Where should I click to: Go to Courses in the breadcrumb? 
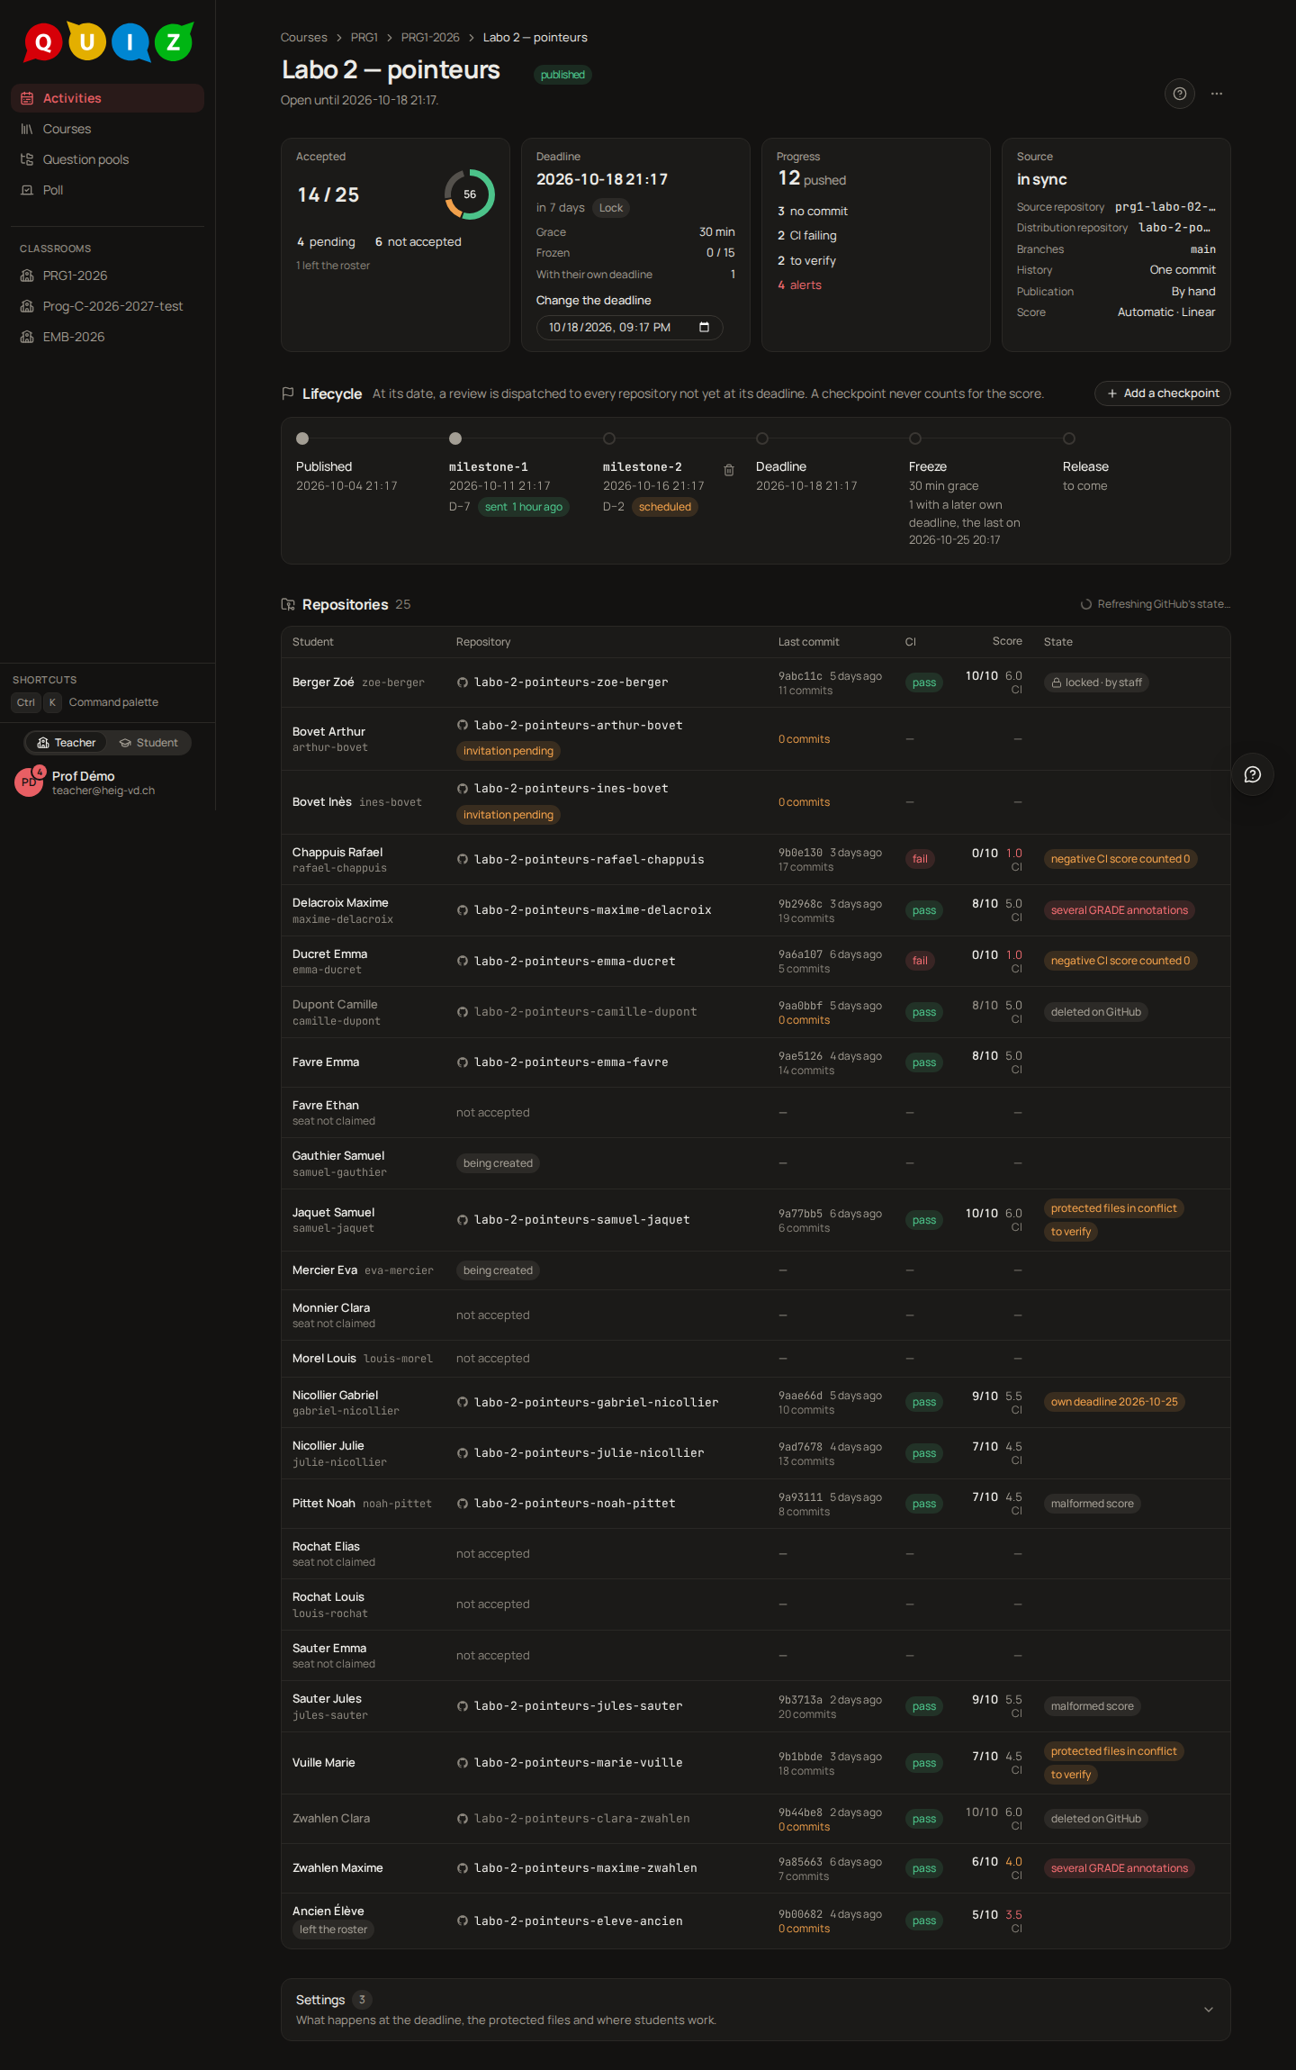pos(303,38)
